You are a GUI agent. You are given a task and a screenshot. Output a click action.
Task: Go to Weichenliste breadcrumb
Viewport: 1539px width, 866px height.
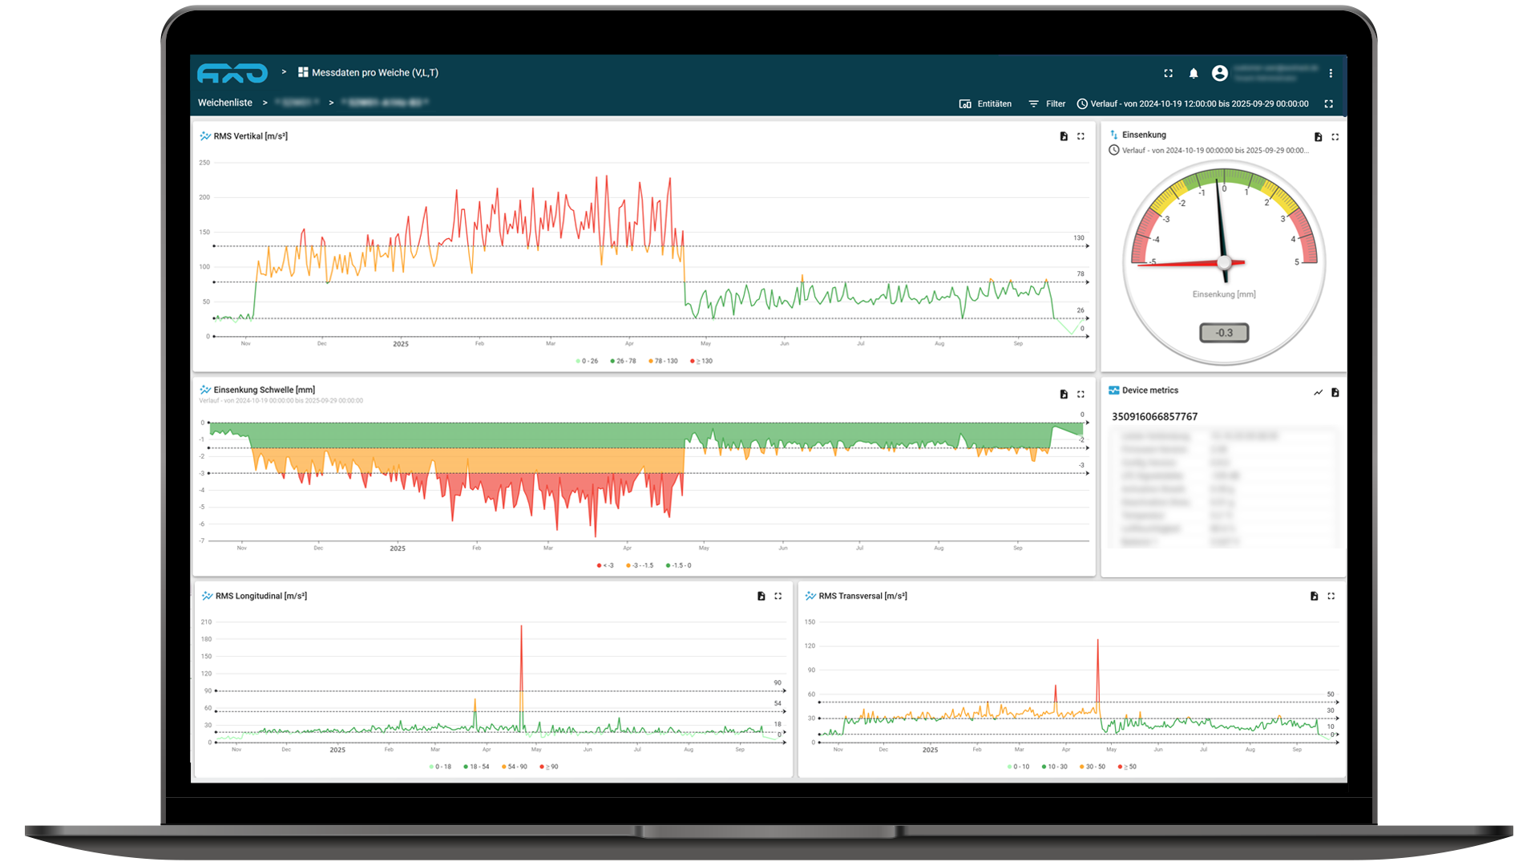point(224,103)
